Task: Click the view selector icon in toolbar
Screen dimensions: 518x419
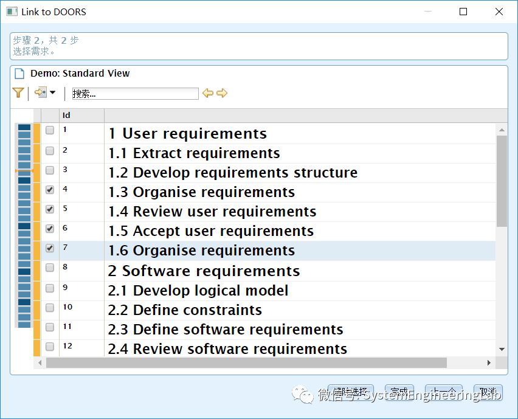Action: coord(41,92)
